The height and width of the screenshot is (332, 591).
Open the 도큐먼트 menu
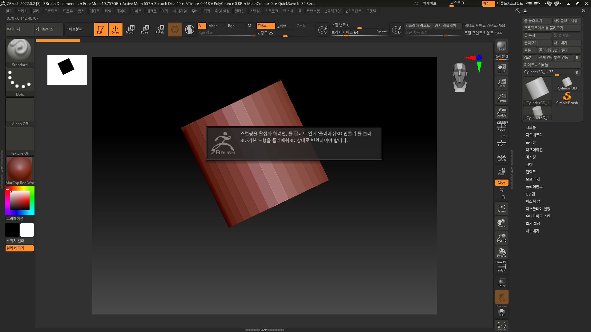coord(51,11)
